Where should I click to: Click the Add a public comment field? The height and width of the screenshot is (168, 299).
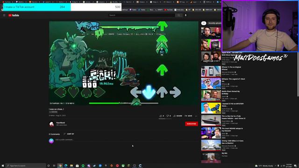pyautogui.click(x=127, y=140)
